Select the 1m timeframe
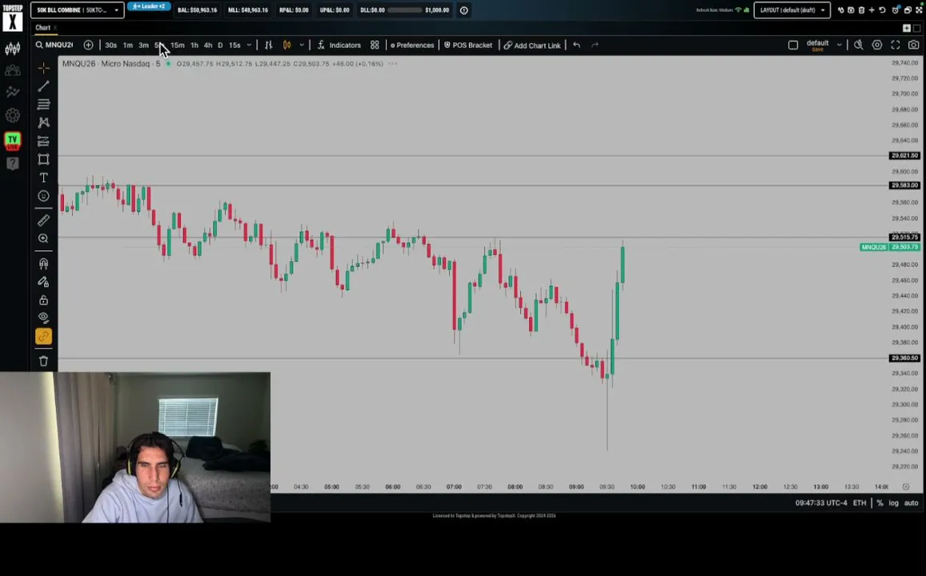Image resolution: width=926 pixels, height=576 pixels. 127,46
